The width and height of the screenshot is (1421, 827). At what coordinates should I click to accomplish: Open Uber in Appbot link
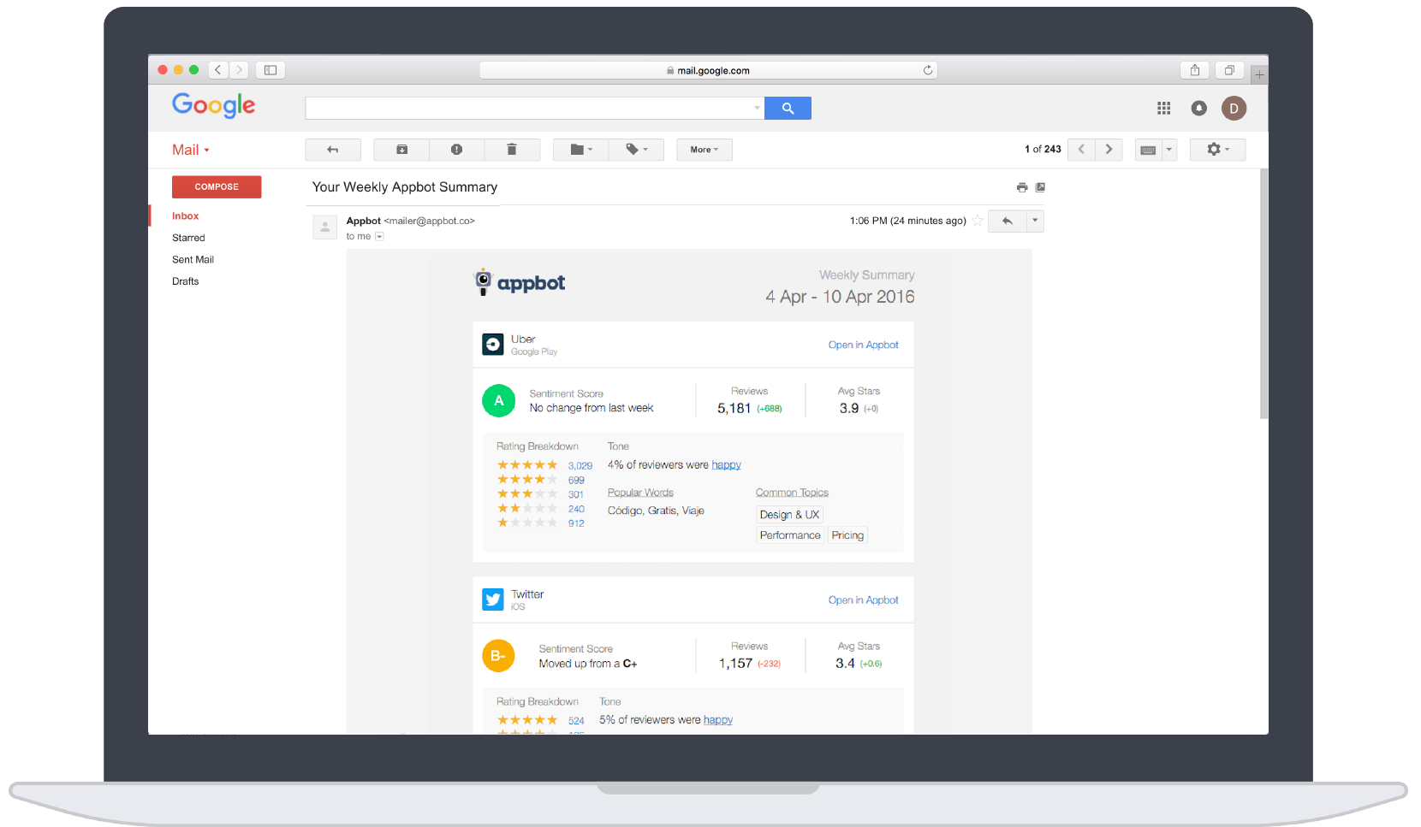pos(864,345)
